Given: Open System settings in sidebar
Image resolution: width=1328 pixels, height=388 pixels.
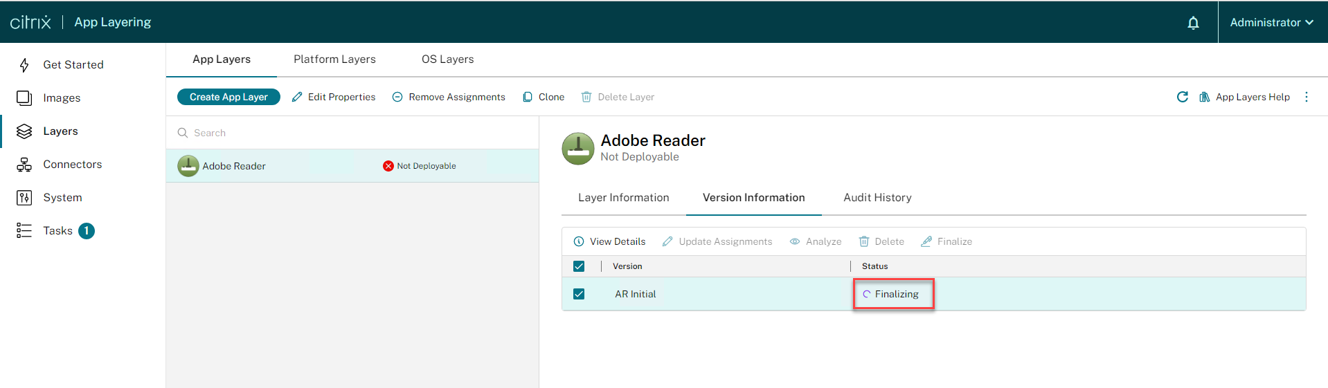Looking at the screenshot, I should tap(62, 197).
